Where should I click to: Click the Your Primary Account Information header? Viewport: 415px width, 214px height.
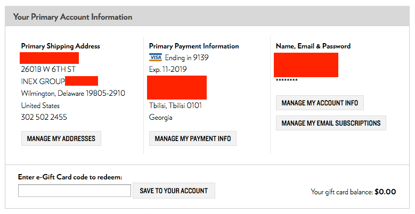(73, 17)
